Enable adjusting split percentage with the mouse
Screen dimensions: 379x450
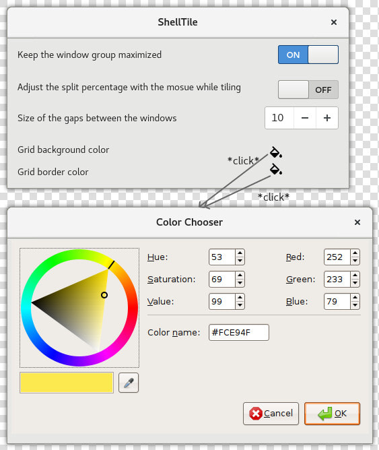pyautogui.click(x=308, y=90)
